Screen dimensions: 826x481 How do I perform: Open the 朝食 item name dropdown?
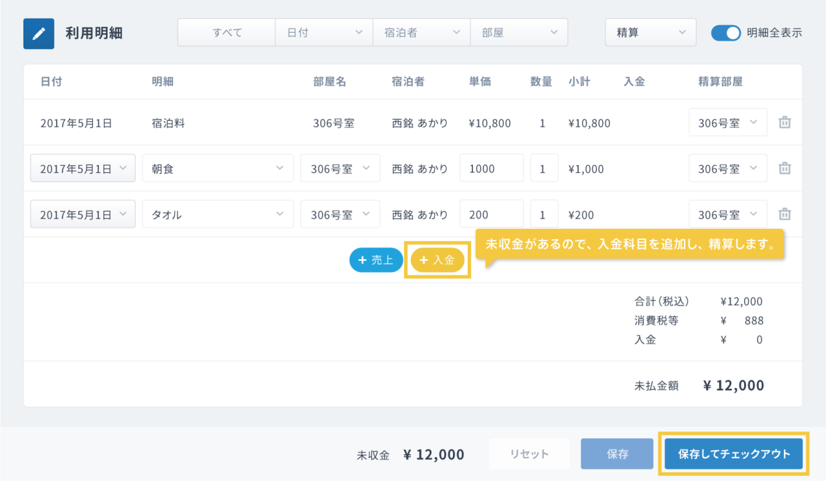click(x=217, y=169)
